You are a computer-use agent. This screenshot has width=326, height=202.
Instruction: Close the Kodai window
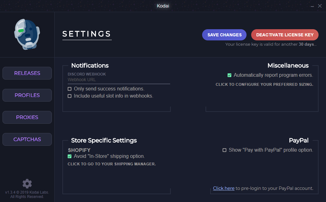(320, 6)
